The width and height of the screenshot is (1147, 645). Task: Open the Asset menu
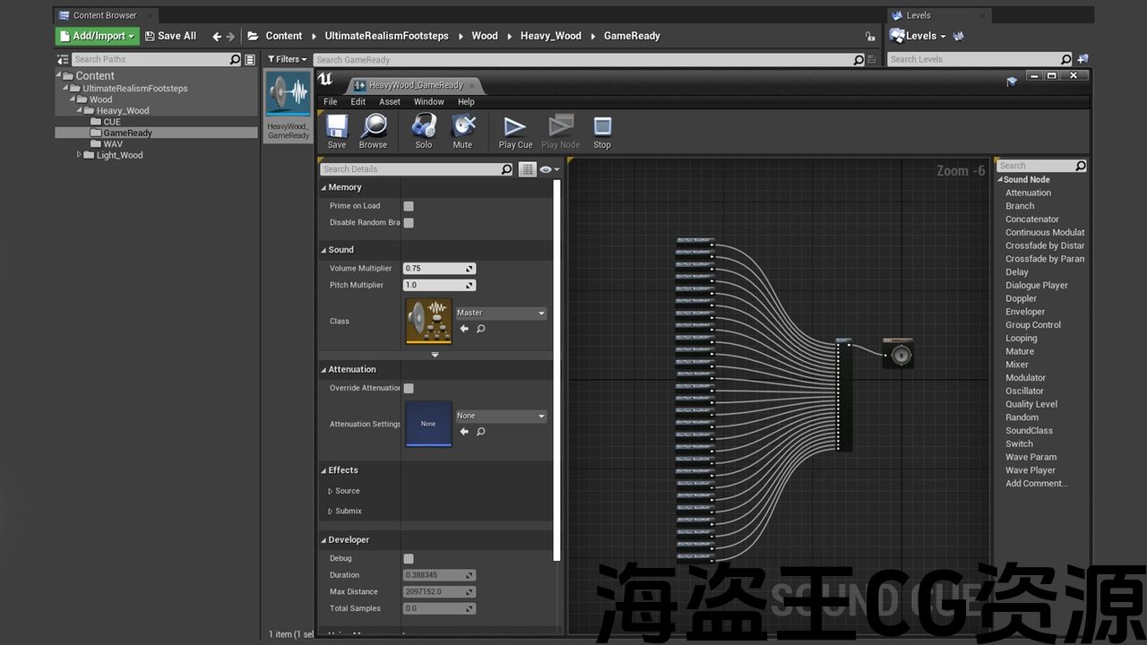pos(390,102)
